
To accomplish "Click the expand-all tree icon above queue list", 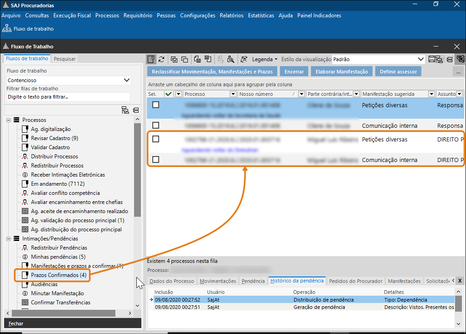I will pyautogui.click(x=125, y=110).
